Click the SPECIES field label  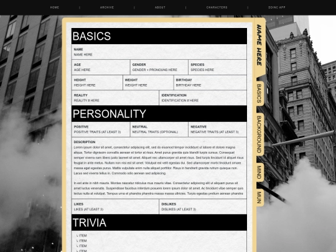click(x=197, y=65)
